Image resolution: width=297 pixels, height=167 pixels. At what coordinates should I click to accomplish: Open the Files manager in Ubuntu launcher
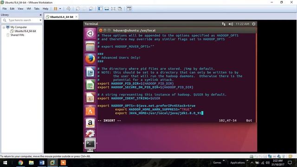90,46
